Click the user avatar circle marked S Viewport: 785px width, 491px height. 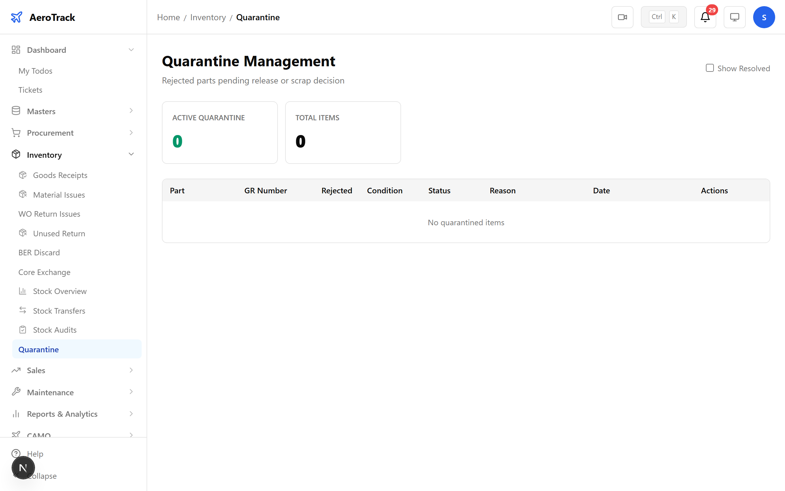coord(764,17)
